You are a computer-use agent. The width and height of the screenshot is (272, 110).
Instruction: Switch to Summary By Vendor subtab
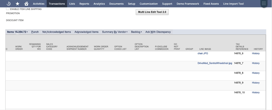[x=115, y=32]
